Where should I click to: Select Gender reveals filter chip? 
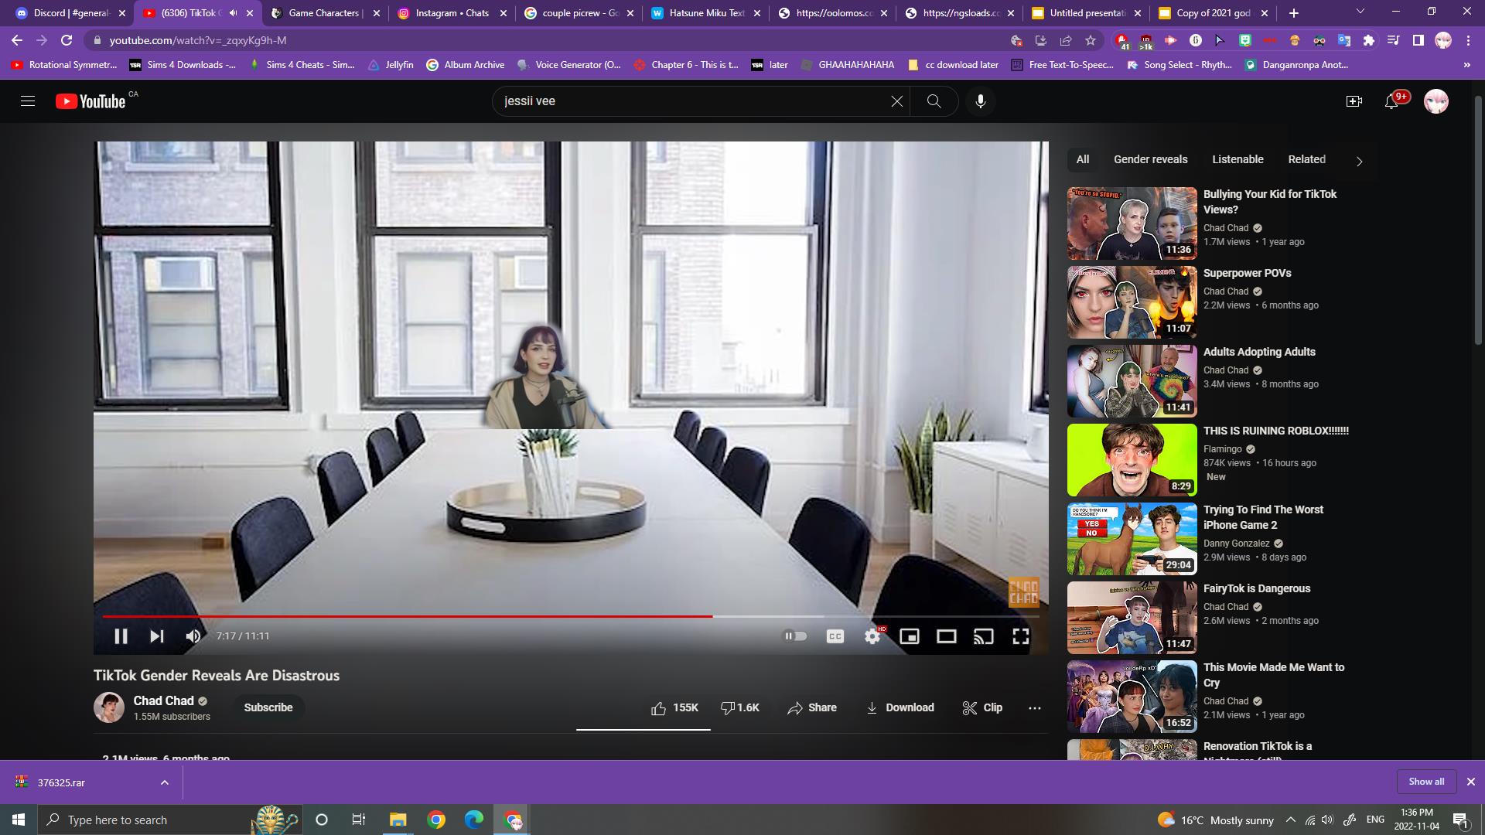(x=1150, y=159)
